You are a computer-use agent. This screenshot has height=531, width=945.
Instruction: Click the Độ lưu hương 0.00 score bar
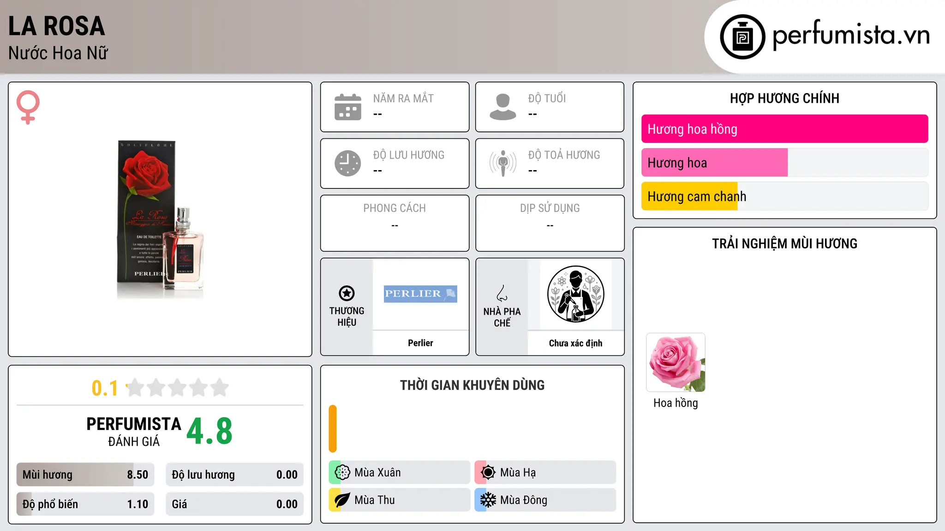[234, 475]
